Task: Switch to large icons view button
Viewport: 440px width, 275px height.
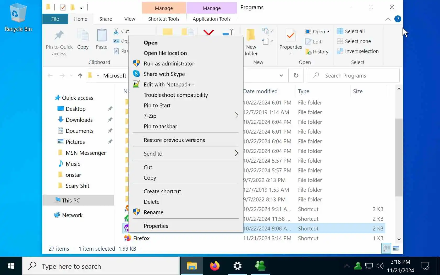Action: coord(396,248)
